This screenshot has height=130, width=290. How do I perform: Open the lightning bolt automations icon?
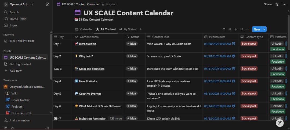[x=236, y=29]
